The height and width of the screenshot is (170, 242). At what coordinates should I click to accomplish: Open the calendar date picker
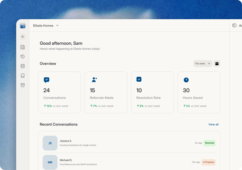[x=217, y=64]
